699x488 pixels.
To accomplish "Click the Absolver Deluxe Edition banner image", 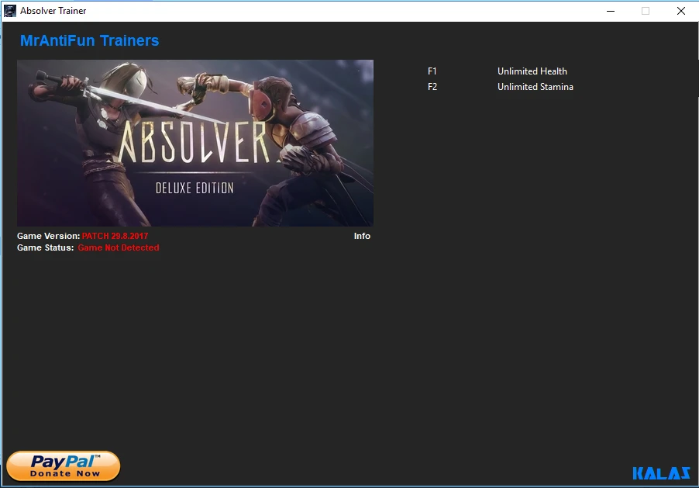I will pos(195,143).
